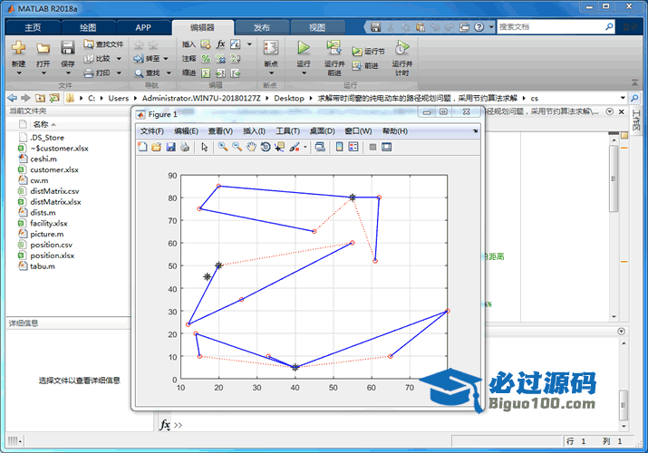The height and width of the screenshot is (453, 648).
Task: Open the APP tab
Action: tap(143, 28)
